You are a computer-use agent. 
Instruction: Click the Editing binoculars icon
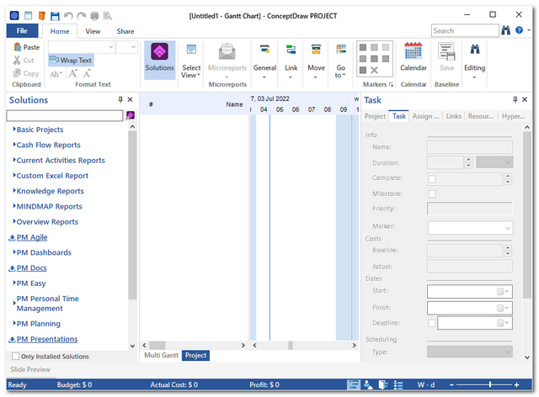(474, 50)
